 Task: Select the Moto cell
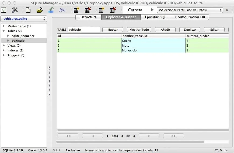point(153,46)
